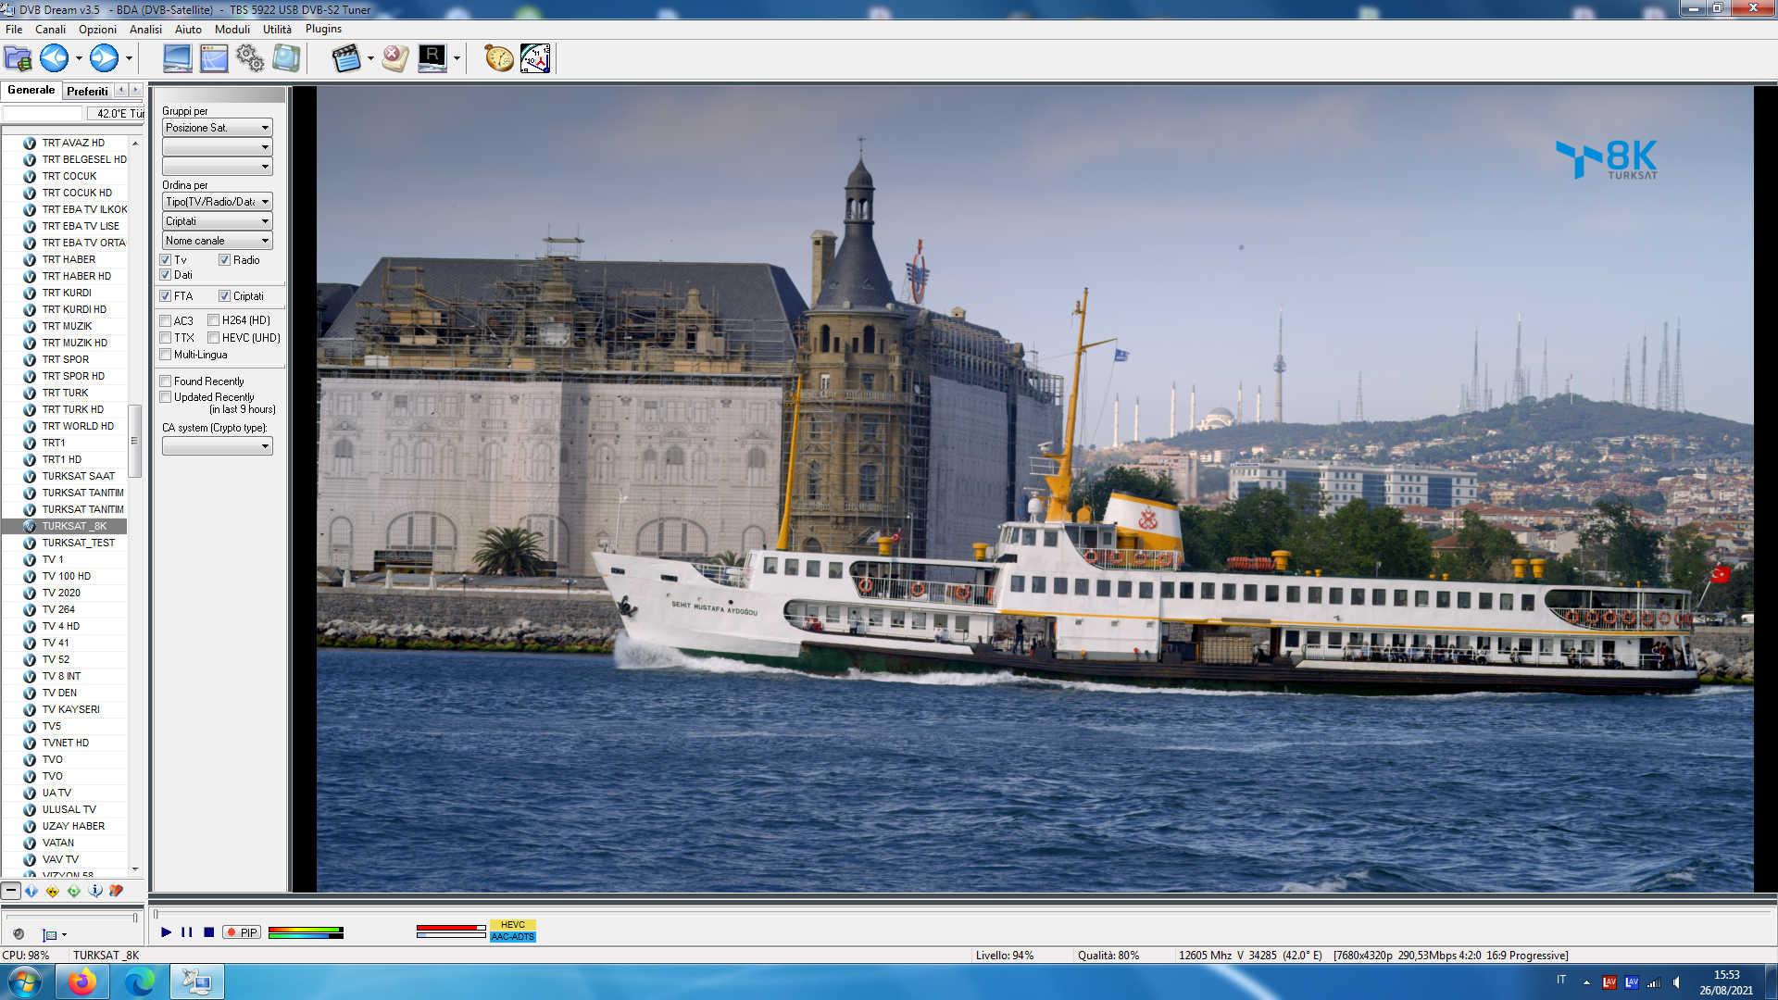Viewport: 1778px width, 1000px height.
Task: Click the blue info bubble icon under channel list
Action: (95, 891)
